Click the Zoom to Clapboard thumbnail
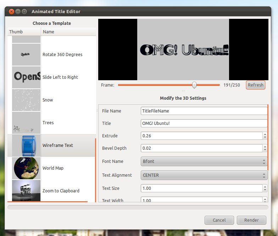Screen dimensions: 278x236 coord(26,191)
